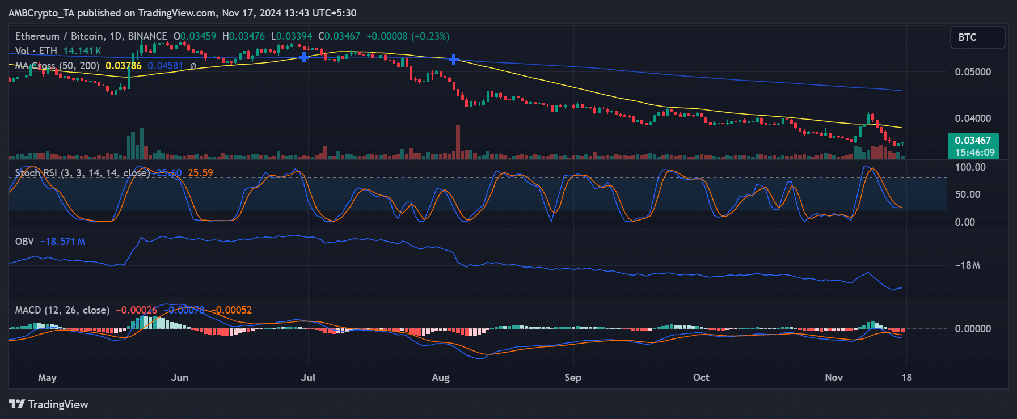Click the 18 date label on time axis
1017x419 pixels.
coord(906,378)
